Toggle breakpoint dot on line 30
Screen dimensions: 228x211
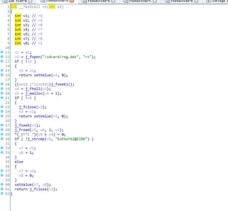2,139
